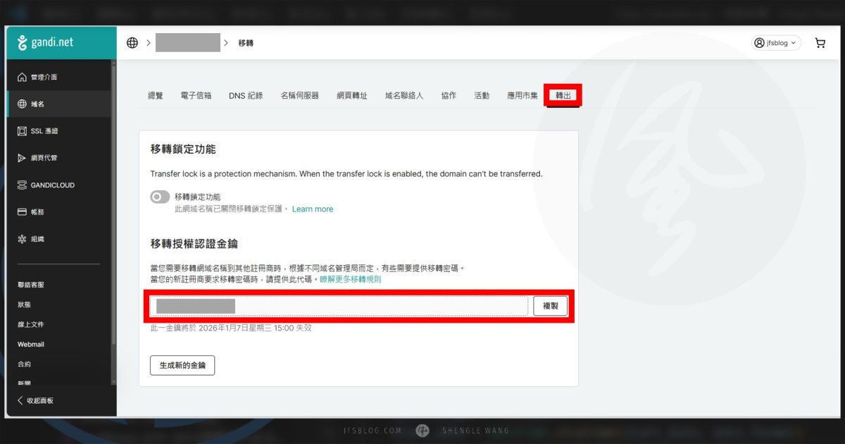Open the 轉出 tab
The width and height of the screenshot is (845, 444).
pyautogui.click(x=563, y=94)
